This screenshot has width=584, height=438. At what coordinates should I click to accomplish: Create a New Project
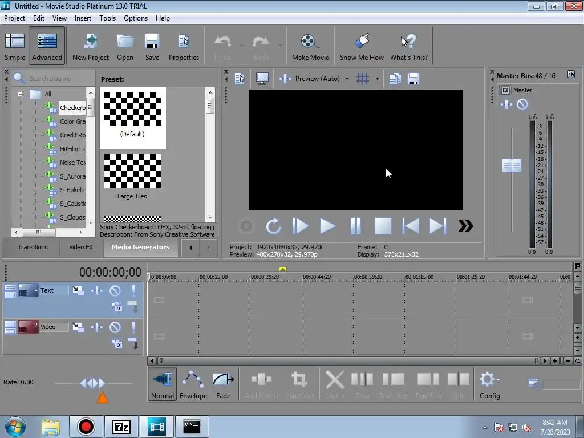pos(91,47)
